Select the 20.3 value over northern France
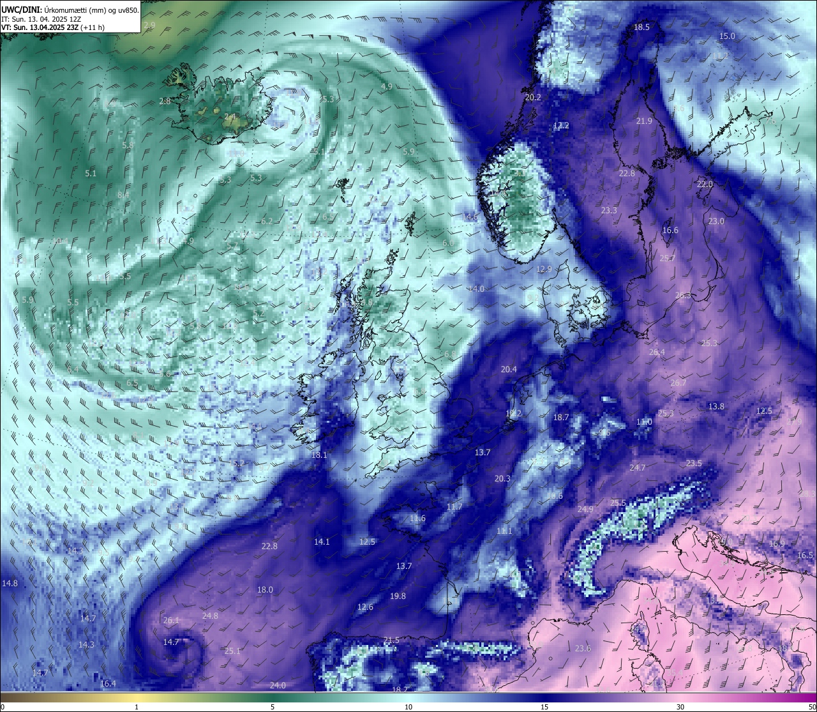This screenshot has width=817, height=712. click(502, 478)
